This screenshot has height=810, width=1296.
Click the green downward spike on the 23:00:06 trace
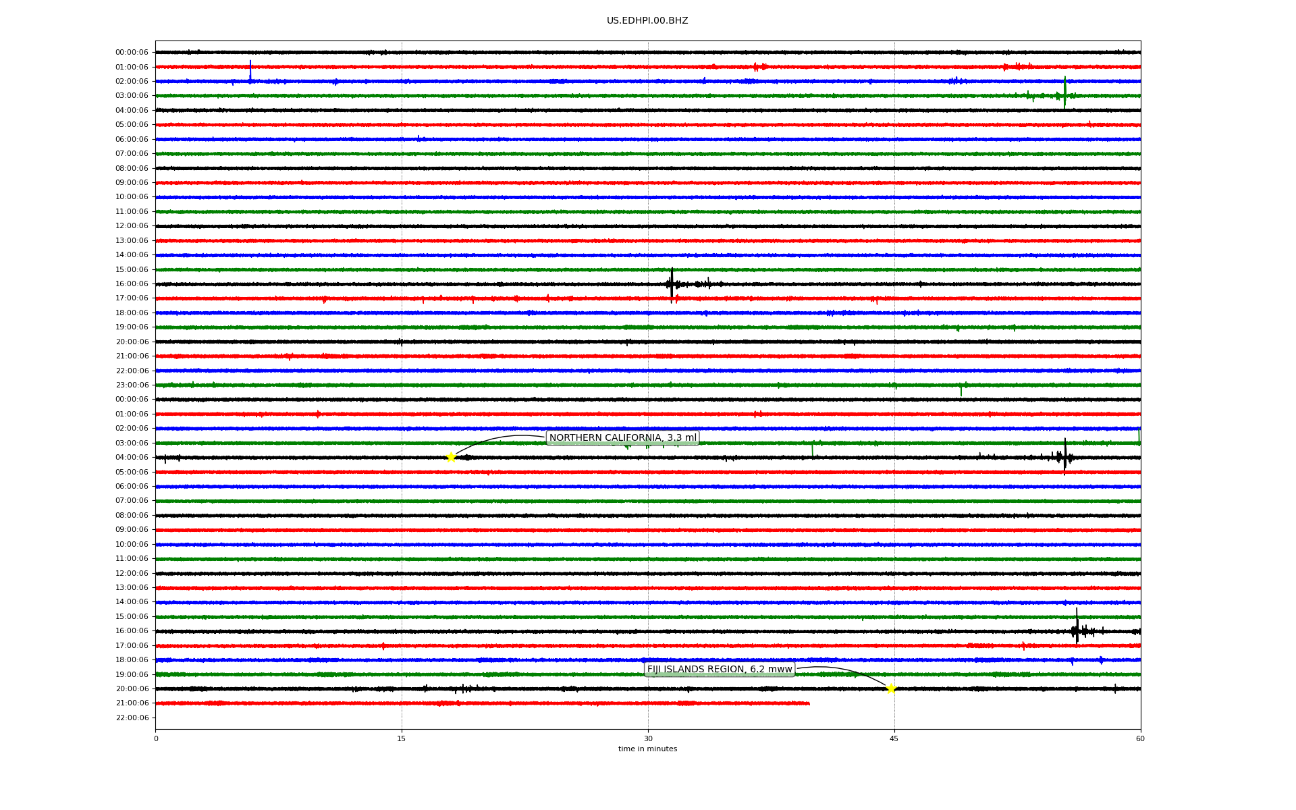(x=961, y=390)
